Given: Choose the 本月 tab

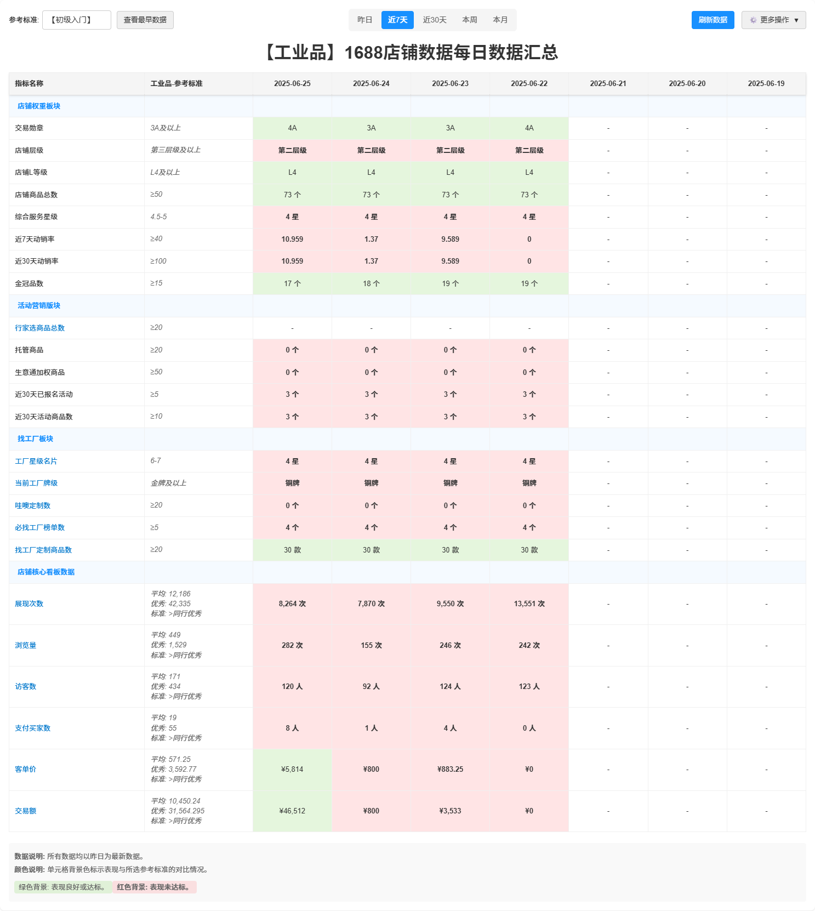Looking at the screenshot, I should click(x=500, y=20).
